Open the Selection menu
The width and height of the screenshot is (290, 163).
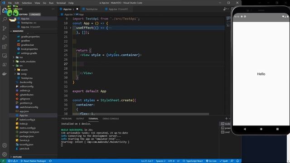tap(27, 3)
